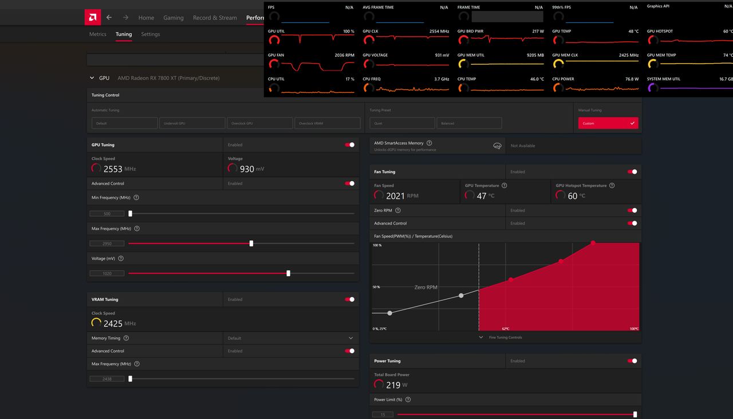
Task: Choose the Undervolt GPU preset
Action: pos(192,123)
